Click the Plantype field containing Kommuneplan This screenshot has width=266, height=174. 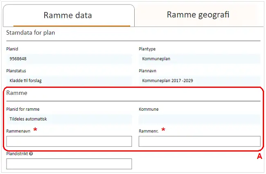click(x=199, y=58)
